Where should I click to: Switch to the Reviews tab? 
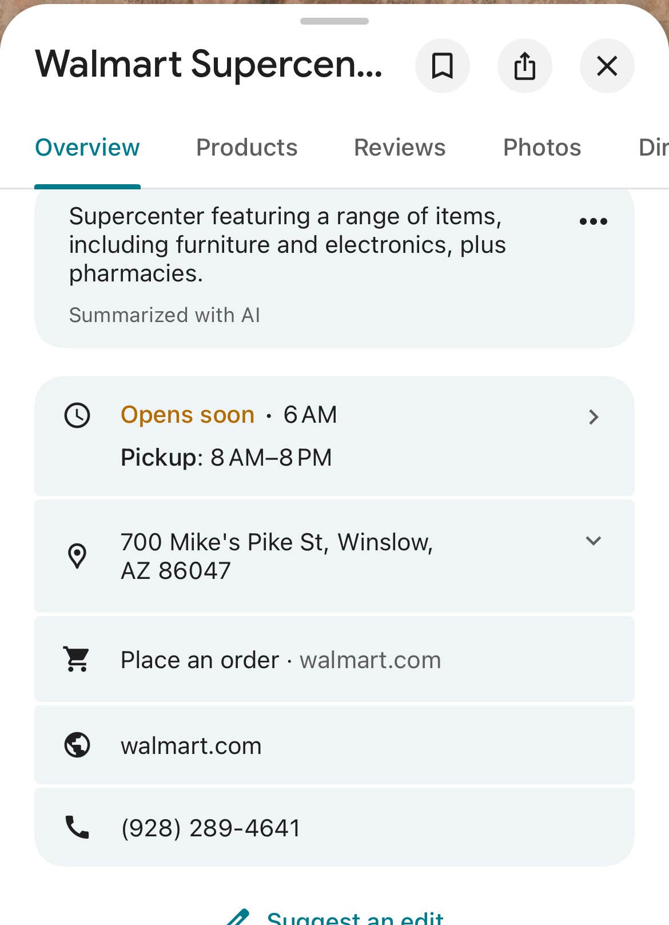pyautogui.click(x=399, y=147)
